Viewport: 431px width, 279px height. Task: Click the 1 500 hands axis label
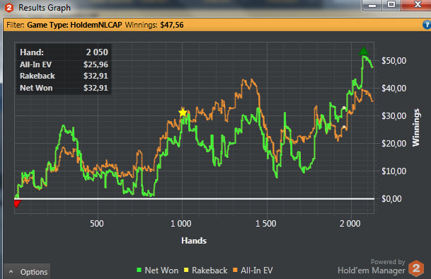point(266,224)
